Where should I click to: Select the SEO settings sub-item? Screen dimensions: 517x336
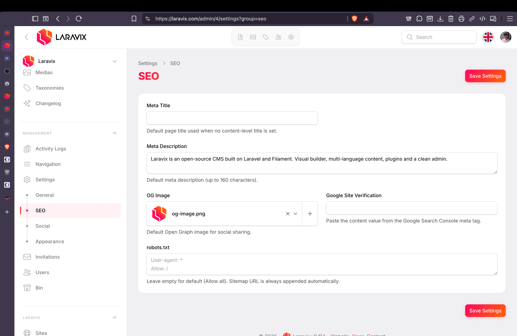tap(71, 211)
